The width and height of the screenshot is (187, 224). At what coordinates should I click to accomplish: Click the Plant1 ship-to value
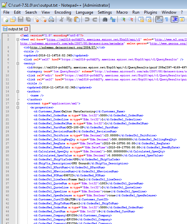click(75, 203)
